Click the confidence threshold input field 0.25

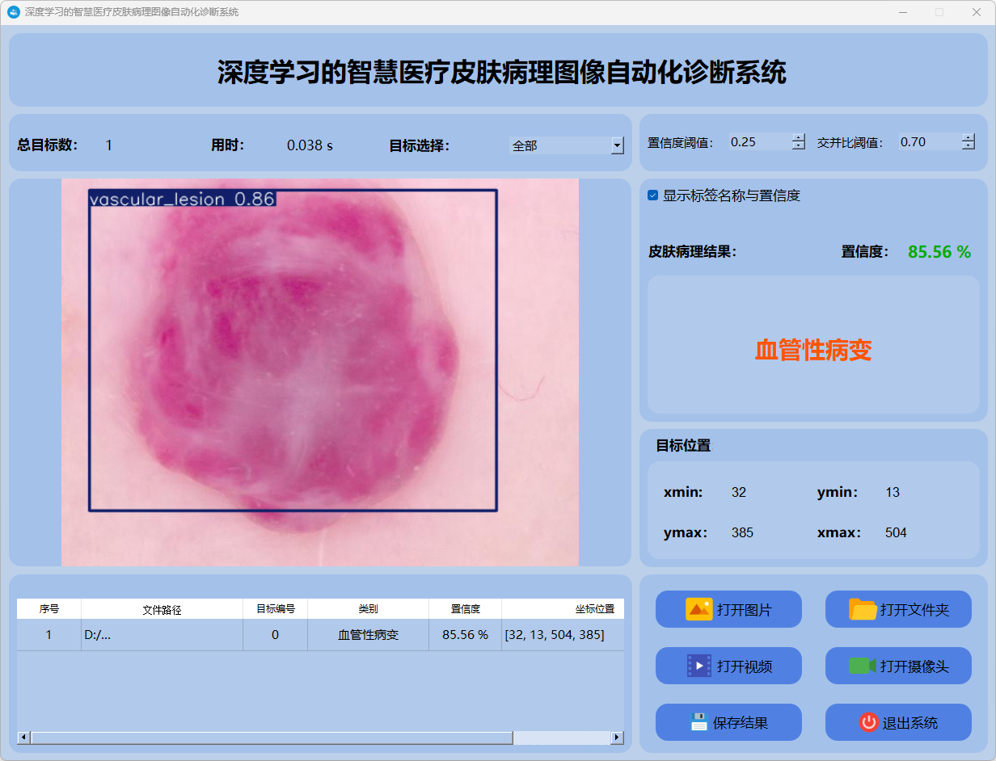[x=758, y=142]
